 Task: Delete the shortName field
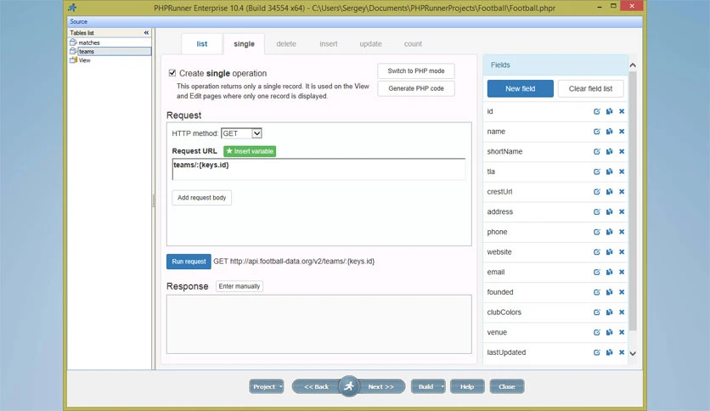(x=622, y=152)
